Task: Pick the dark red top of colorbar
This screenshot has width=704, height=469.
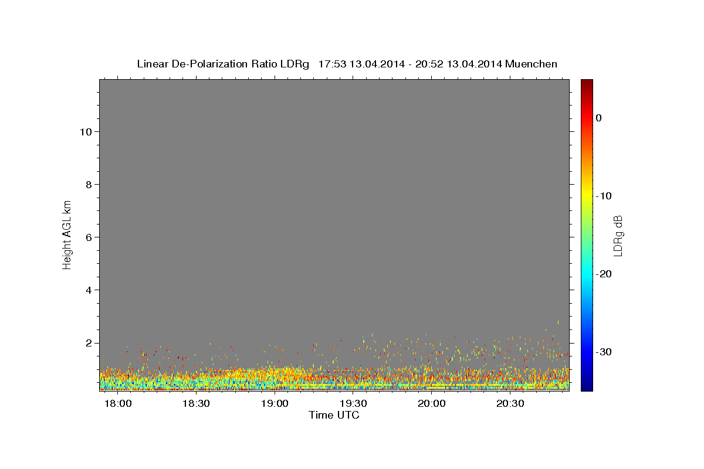Action: tap(587, 83)
